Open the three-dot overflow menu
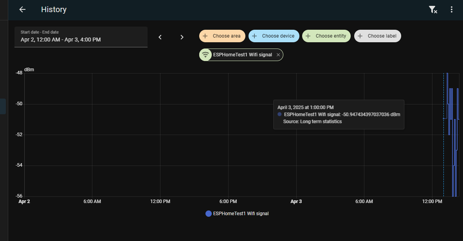The width and height of the screenshot is (463, 241). click(x=452, y=10)
